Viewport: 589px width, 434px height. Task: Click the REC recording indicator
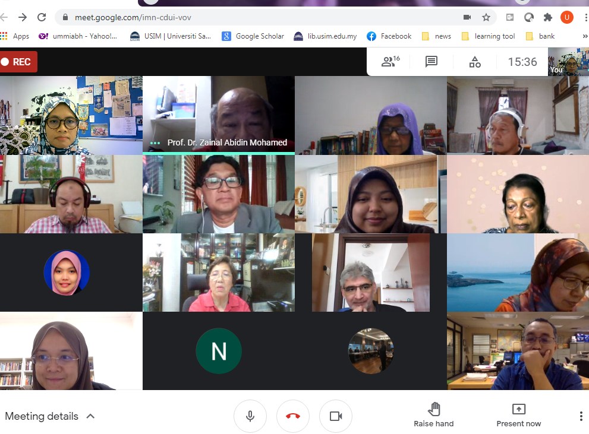click(x=18, y=62)
